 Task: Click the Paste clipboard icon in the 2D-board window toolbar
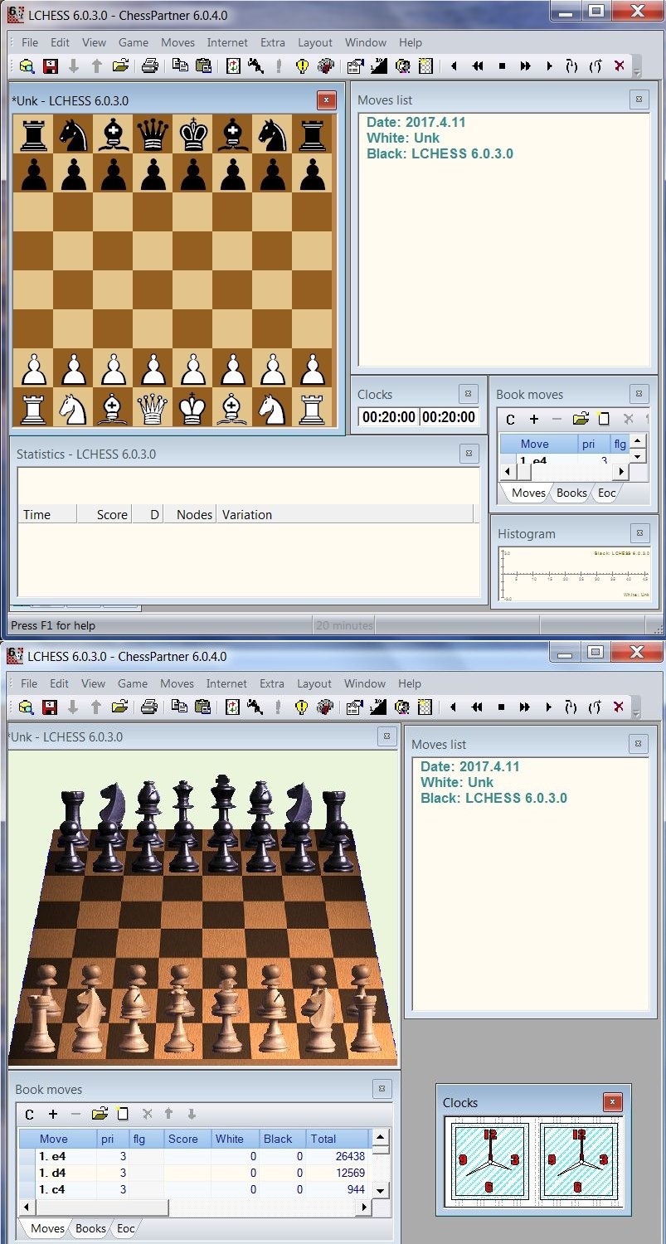(x=202, y=66)
